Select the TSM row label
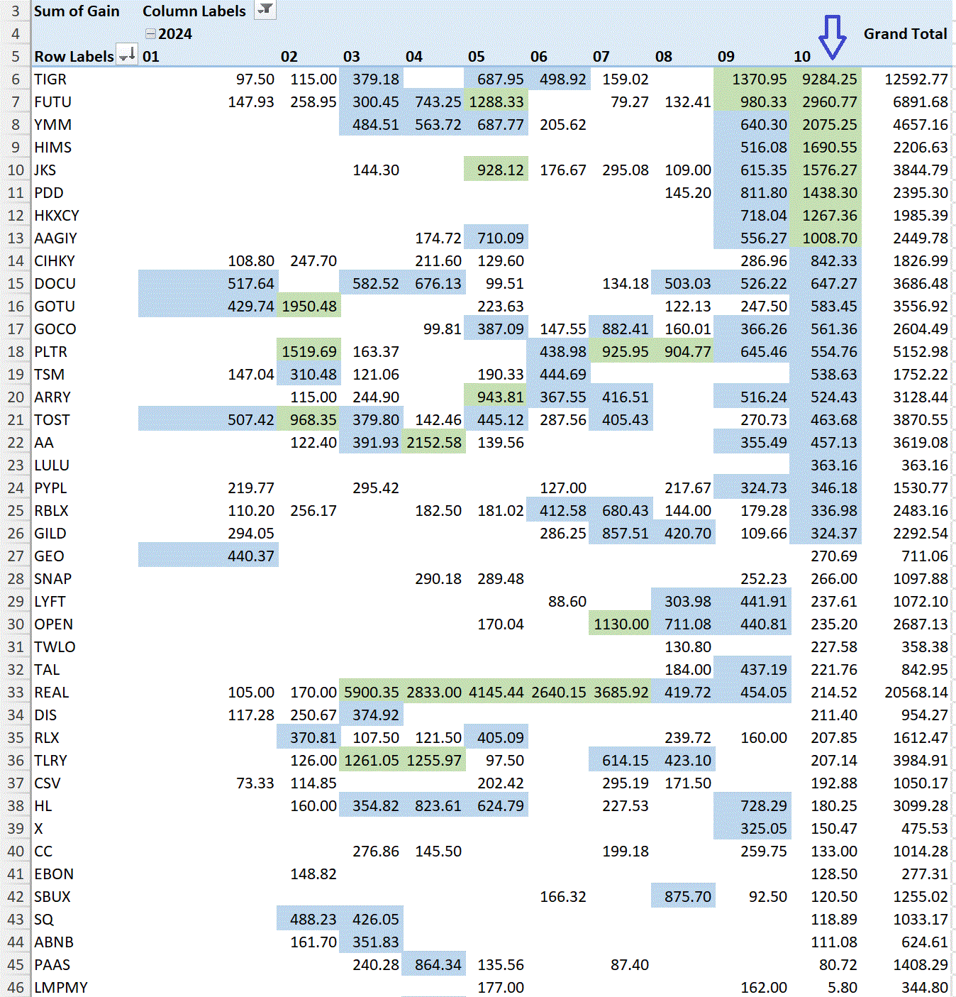Image resolution: width=956 pixels, height=997 pixels. pos(49,375)
